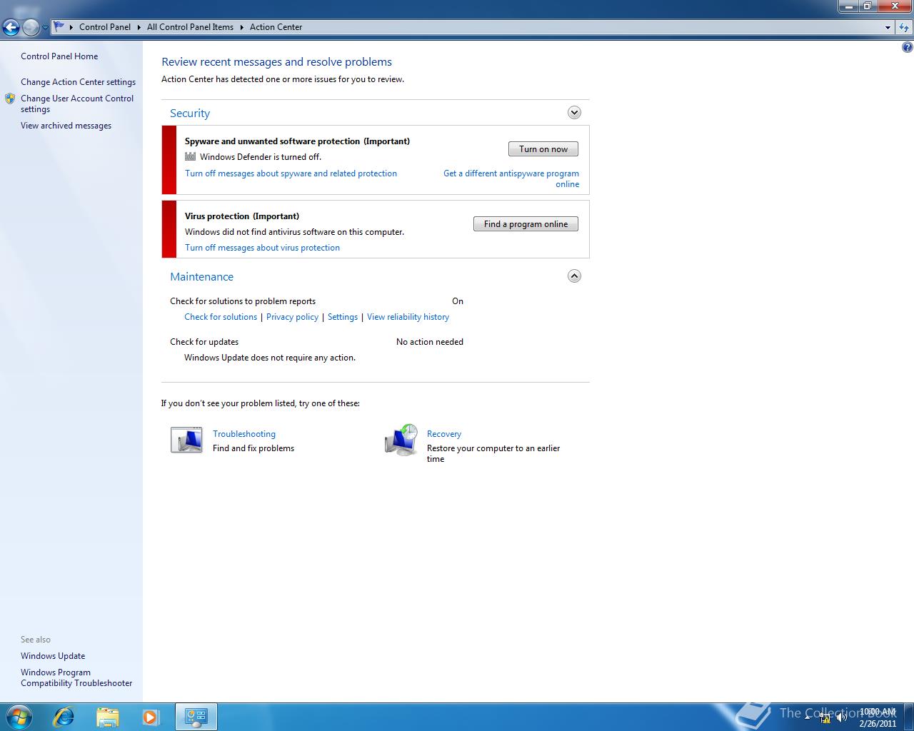The image size is (914, 731).
Task: Click the Action Center flag icon in address bar
Action: tap(59, 27)
